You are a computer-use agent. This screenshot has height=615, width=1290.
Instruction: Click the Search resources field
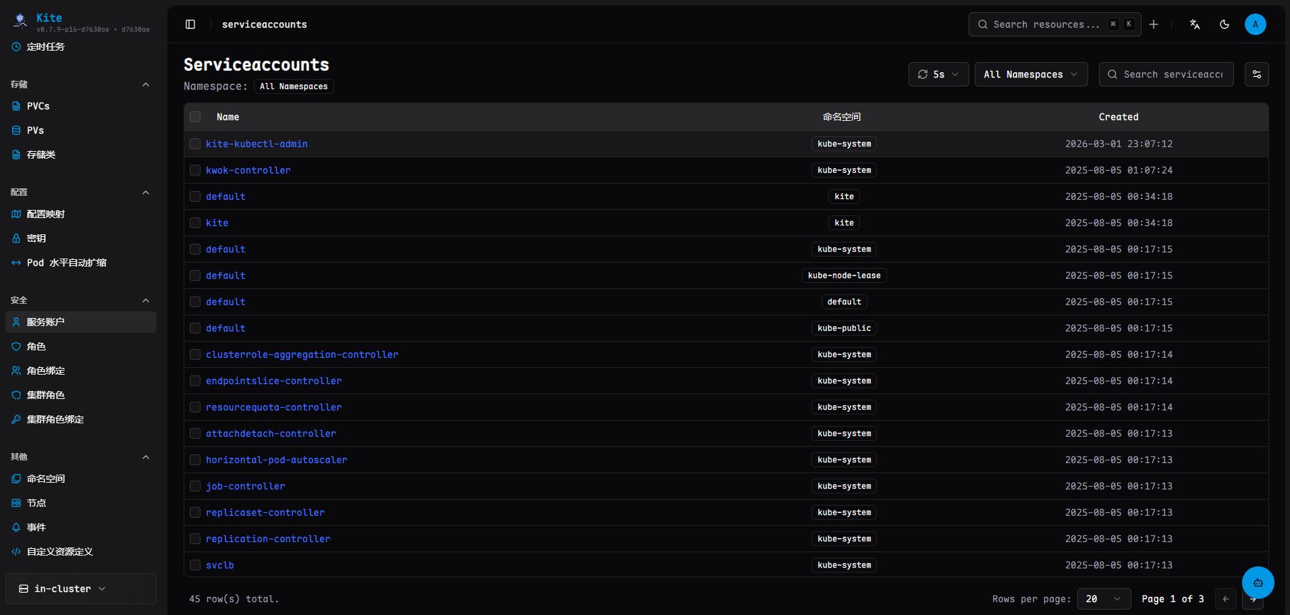coord(1054,24)
